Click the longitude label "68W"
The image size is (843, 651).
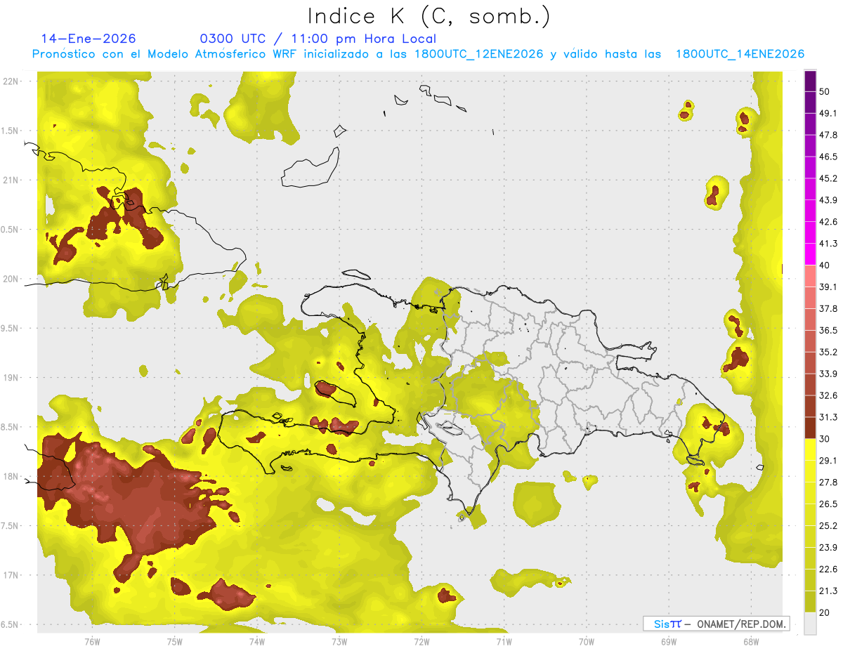750,642
